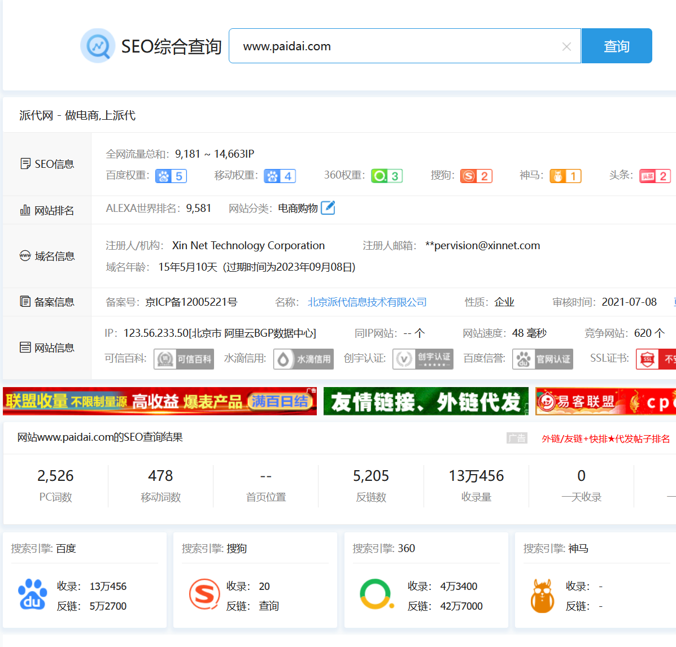Click ALEXA世界排名 9,581 value

(x=199, y=209)
